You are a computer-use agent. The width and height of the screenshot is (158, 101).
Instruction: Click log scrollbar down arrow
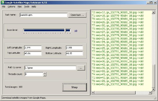point(153,89)
